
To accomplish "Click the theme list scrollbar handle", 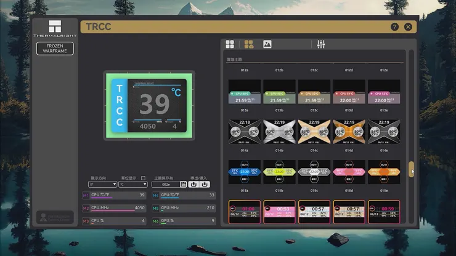I will click(x=411, y=169).
